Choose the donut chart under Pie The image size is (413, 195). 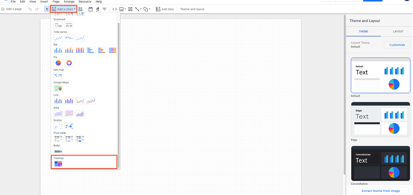click(x=69, y=63)
